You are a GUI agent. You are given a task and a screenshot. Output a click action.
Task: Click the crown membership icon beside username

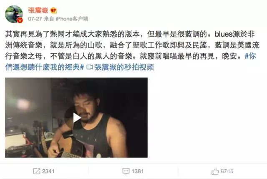[x=54, y=10]
